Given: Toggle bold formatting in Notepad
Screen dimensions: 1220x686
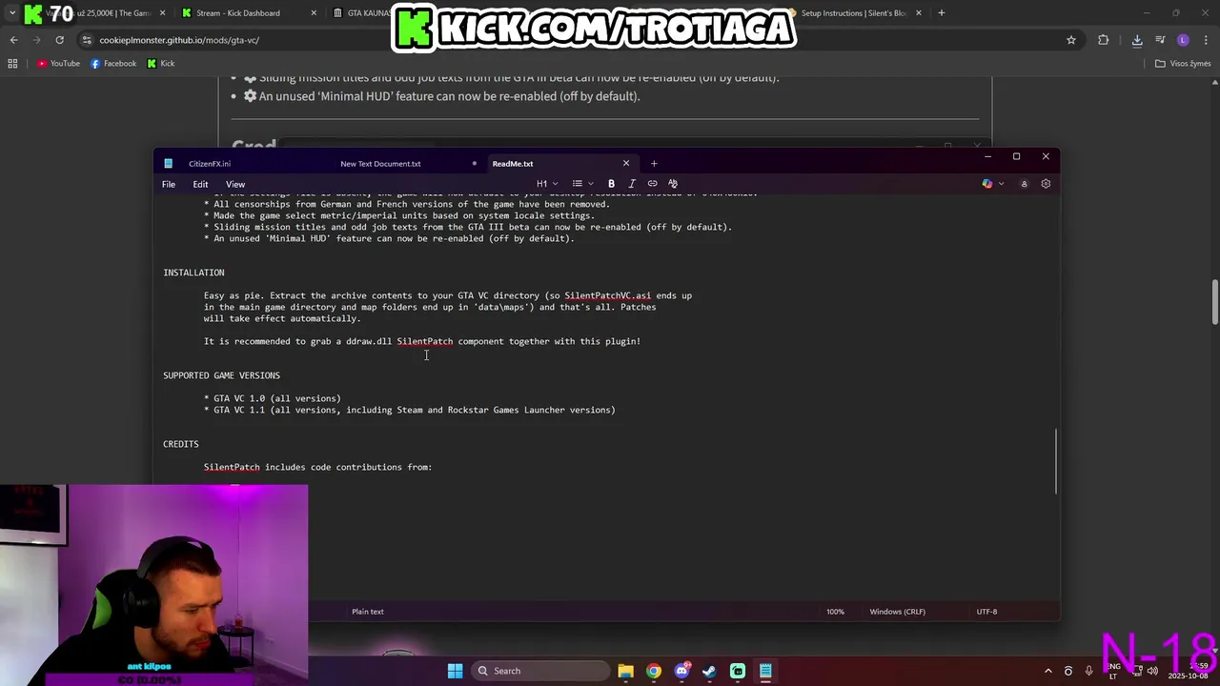Looking at the screenshot, I should click(x=611, y=183).
